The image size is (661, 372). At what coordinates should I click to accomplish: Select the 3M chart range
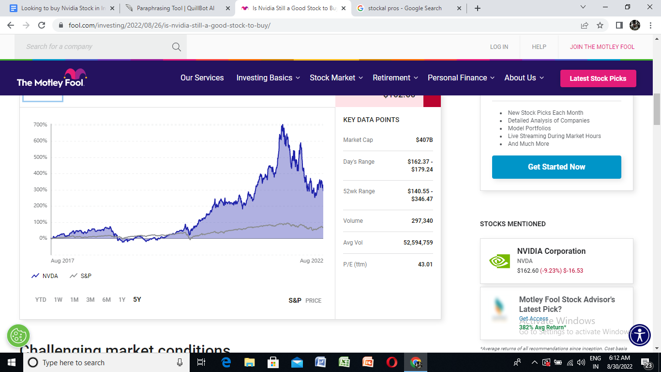coord(90,300)
